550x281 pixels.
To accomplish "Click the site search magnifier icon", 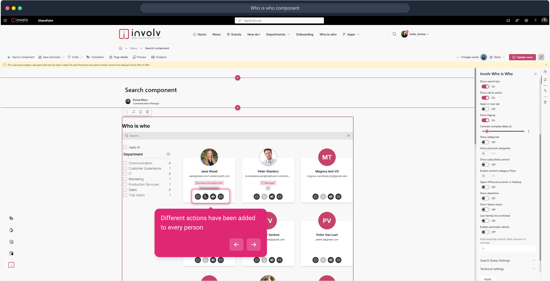I will tap(394, 34).
